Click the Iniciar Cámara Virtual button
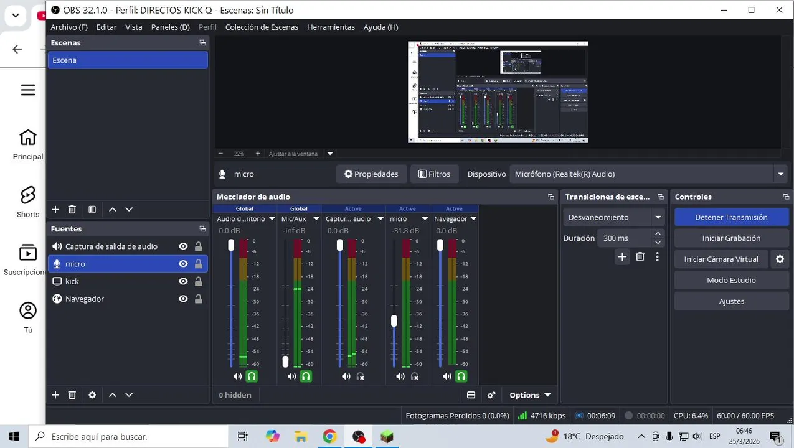The width and height of the screenshot is (794, 448). (x=721, y=259)
